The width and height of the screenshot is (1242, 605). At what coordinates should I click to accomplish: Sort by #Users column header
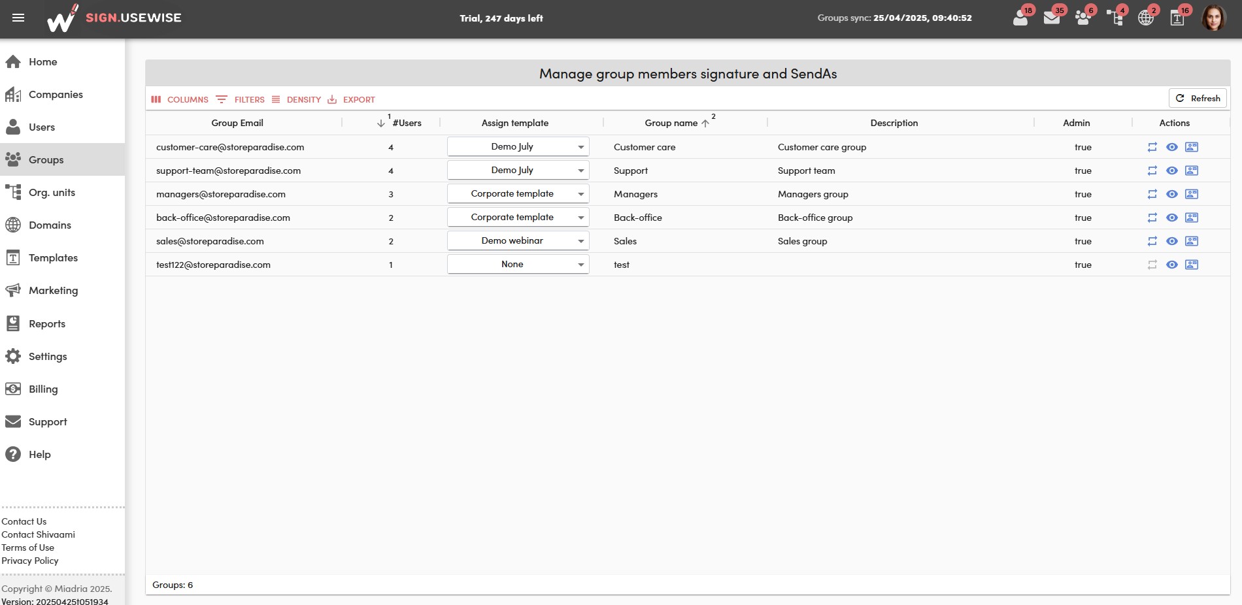point(407,123)
